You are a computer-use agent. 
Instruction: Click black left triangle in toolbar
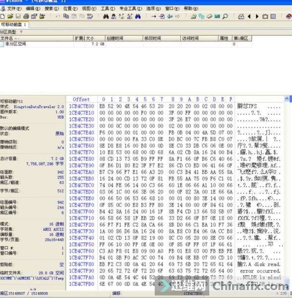click(249, 16)
